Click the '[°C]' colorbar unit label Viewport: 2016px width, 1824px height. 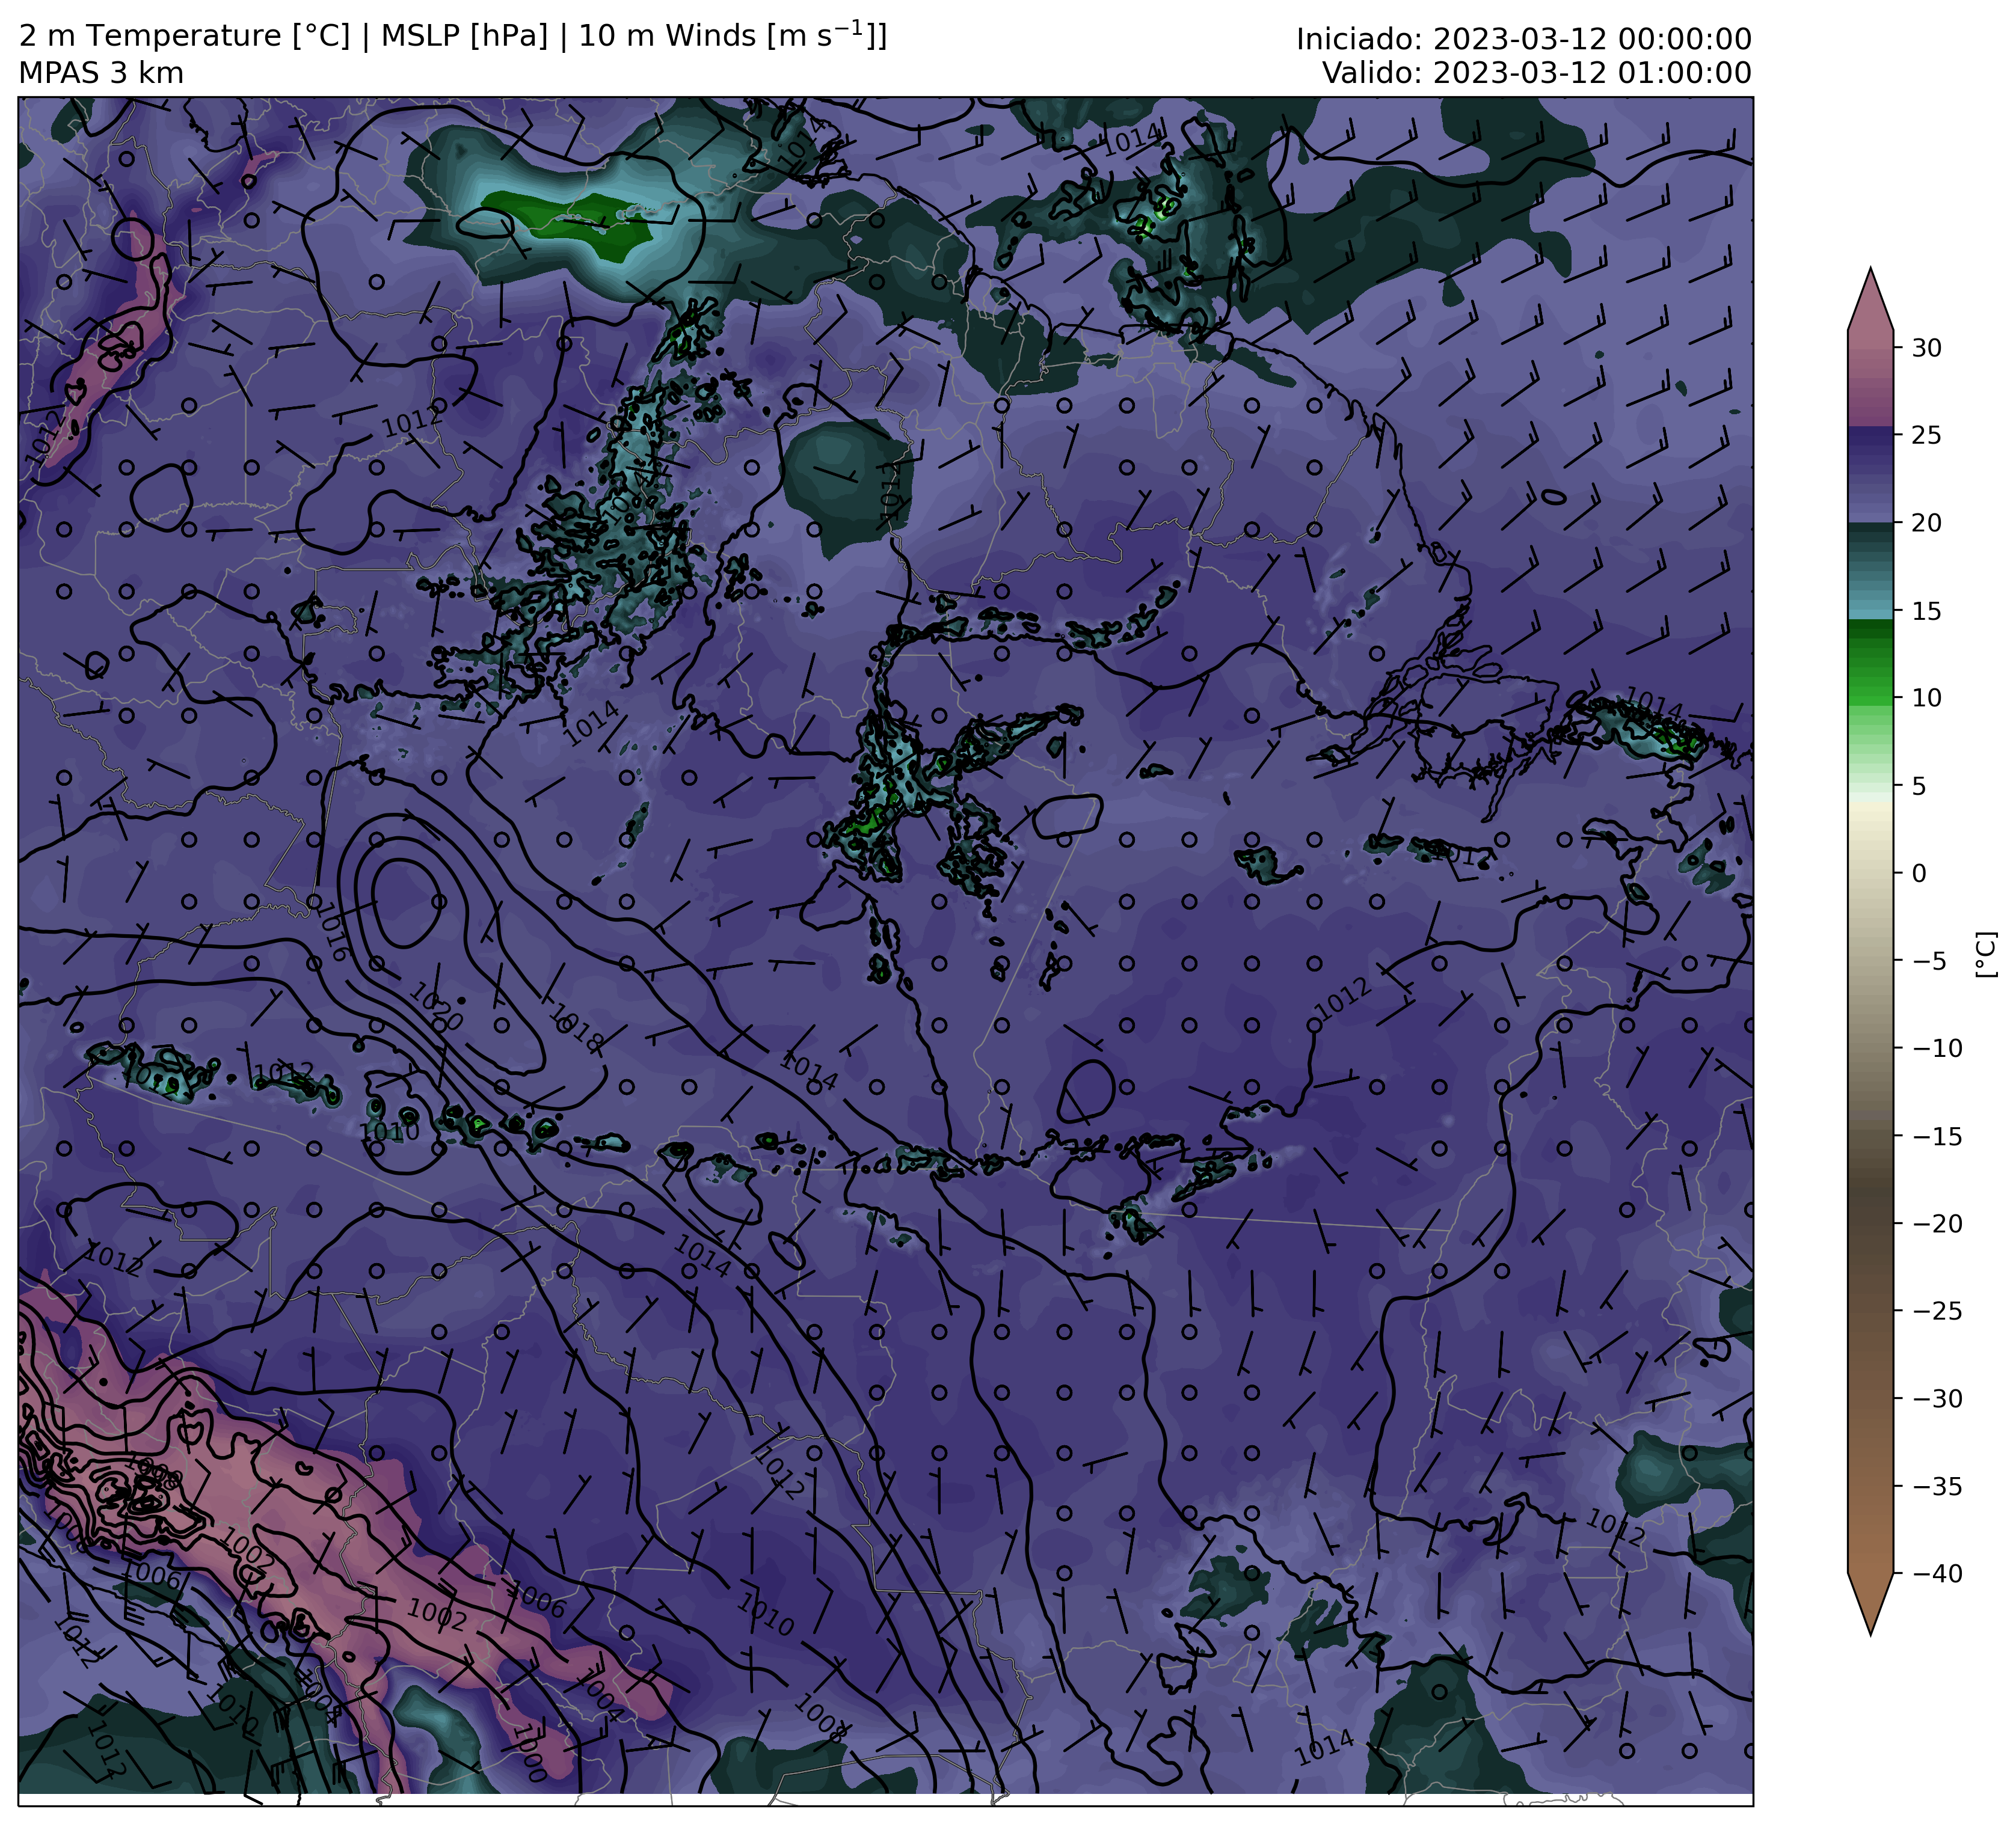[1987, 955]
